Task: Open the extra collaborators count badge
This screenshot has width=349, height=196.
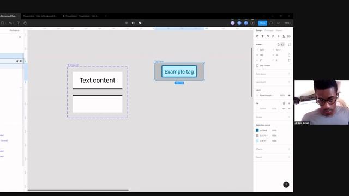Action: [x=252, y=23]
